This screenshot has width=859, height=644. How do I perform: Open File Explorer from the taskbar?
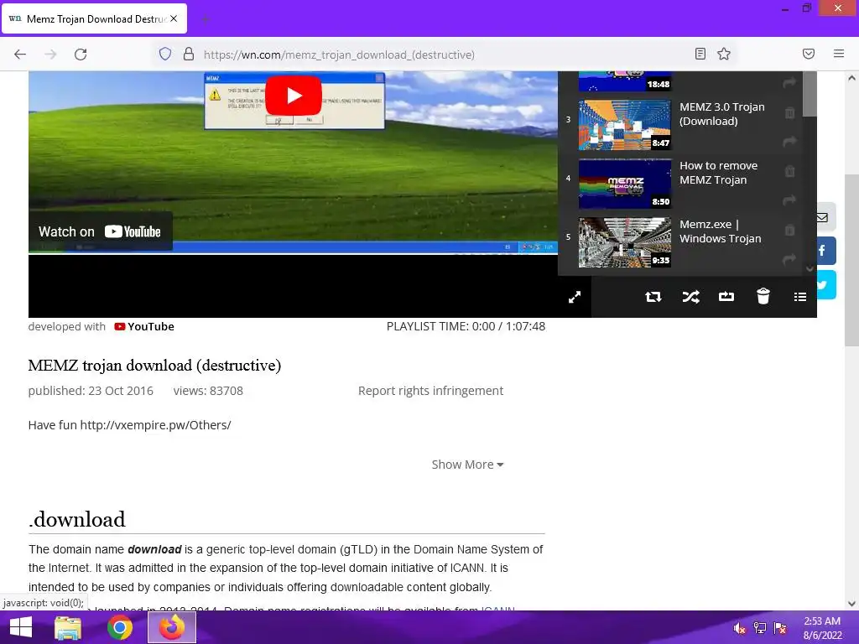click(x=68, y=627)
